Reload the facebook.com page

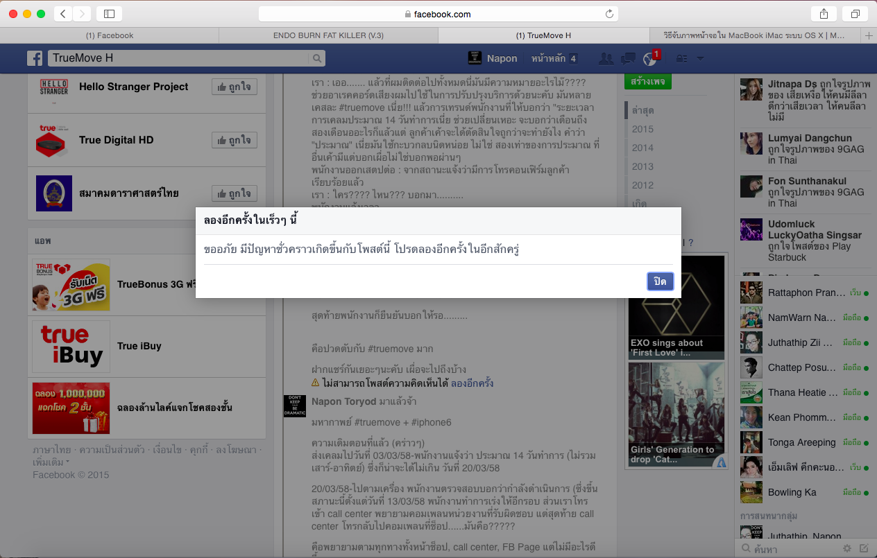pyautogui.click(x=609, y=14)
